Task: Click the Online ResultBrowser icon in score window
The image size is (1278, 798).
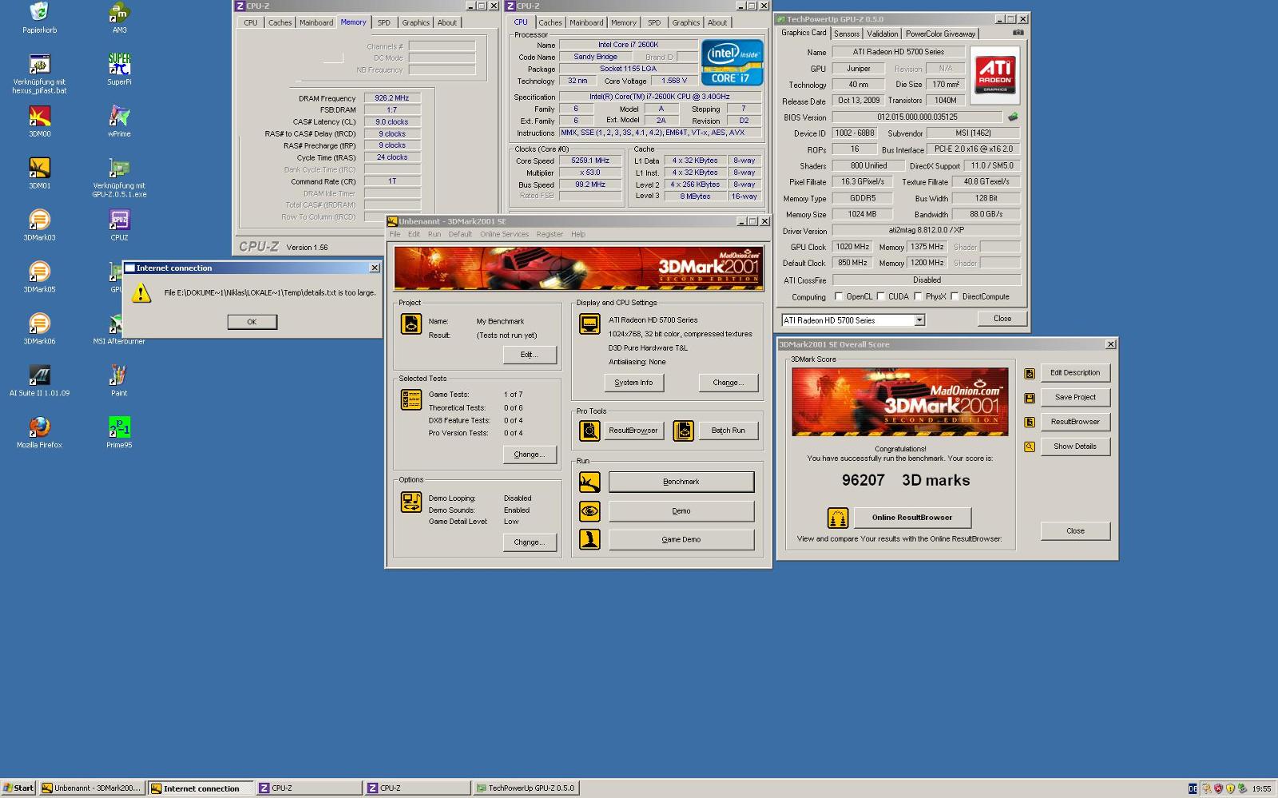Action: pos(838,518)
